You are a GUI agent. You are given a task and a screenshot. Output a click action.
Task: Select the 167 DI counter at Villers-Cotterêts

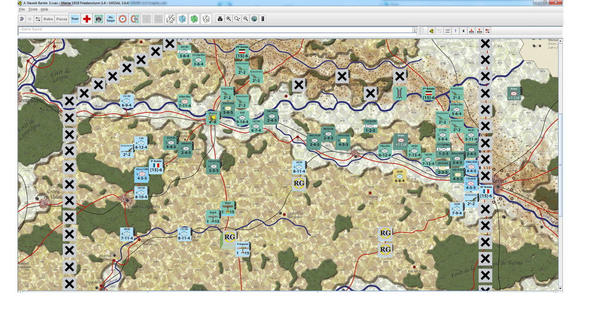pyautogui.click(x=141, y=193)
